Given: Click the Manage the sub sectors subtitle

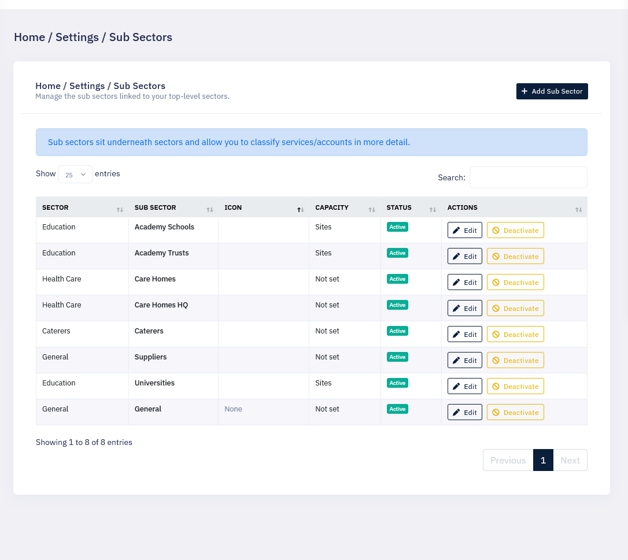Looking at the screenshot, I should point(132,97).
